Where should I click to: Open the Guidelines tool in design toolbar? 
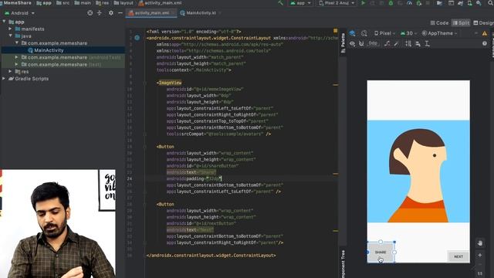pyautogui.click(x=427, y=43)
